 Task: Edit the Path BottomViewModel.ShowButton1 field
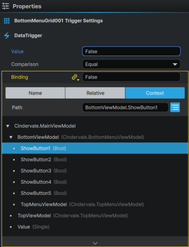click(126, 107)
